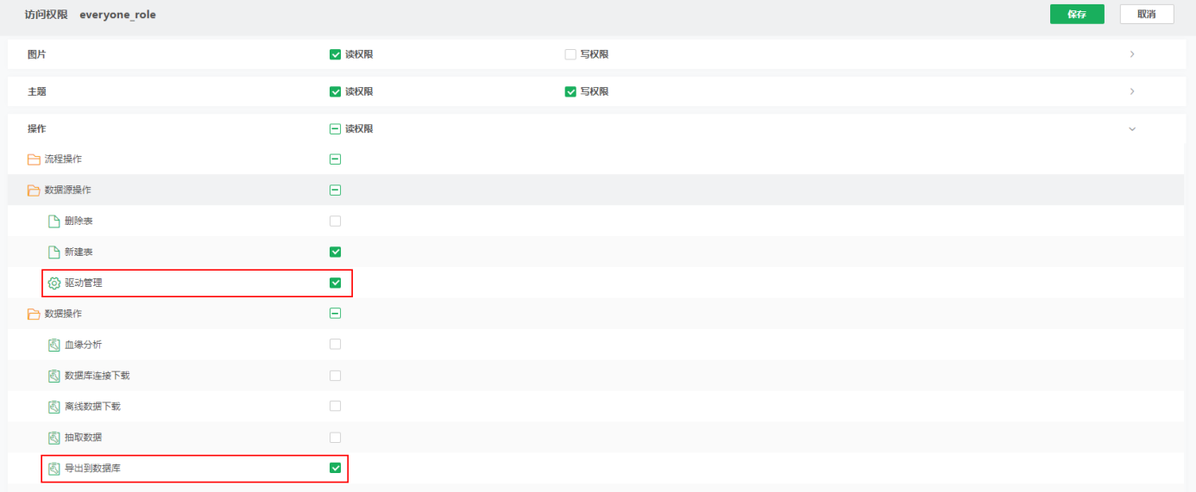Click the 流程操作 folder icon
Image resolution: width=1196 pixels, height=492 pixels.
[34, 159]
